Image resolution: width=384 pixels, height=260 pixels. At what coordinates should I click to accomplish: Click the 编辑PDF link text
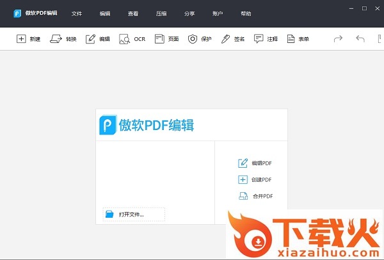pos(262,163)
